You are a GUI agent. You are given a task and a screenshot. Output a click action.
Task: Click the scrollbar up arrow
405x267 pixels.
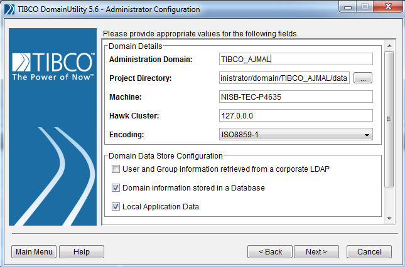[x=389, y=46]
